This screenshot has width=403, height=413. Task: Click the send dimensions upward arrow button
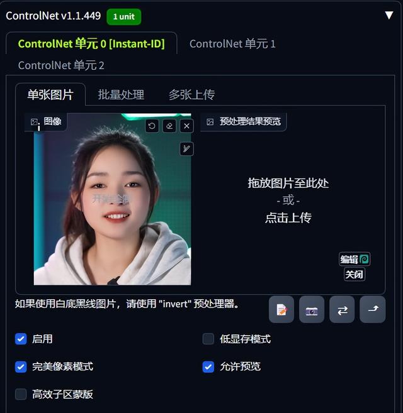(372, 309)
